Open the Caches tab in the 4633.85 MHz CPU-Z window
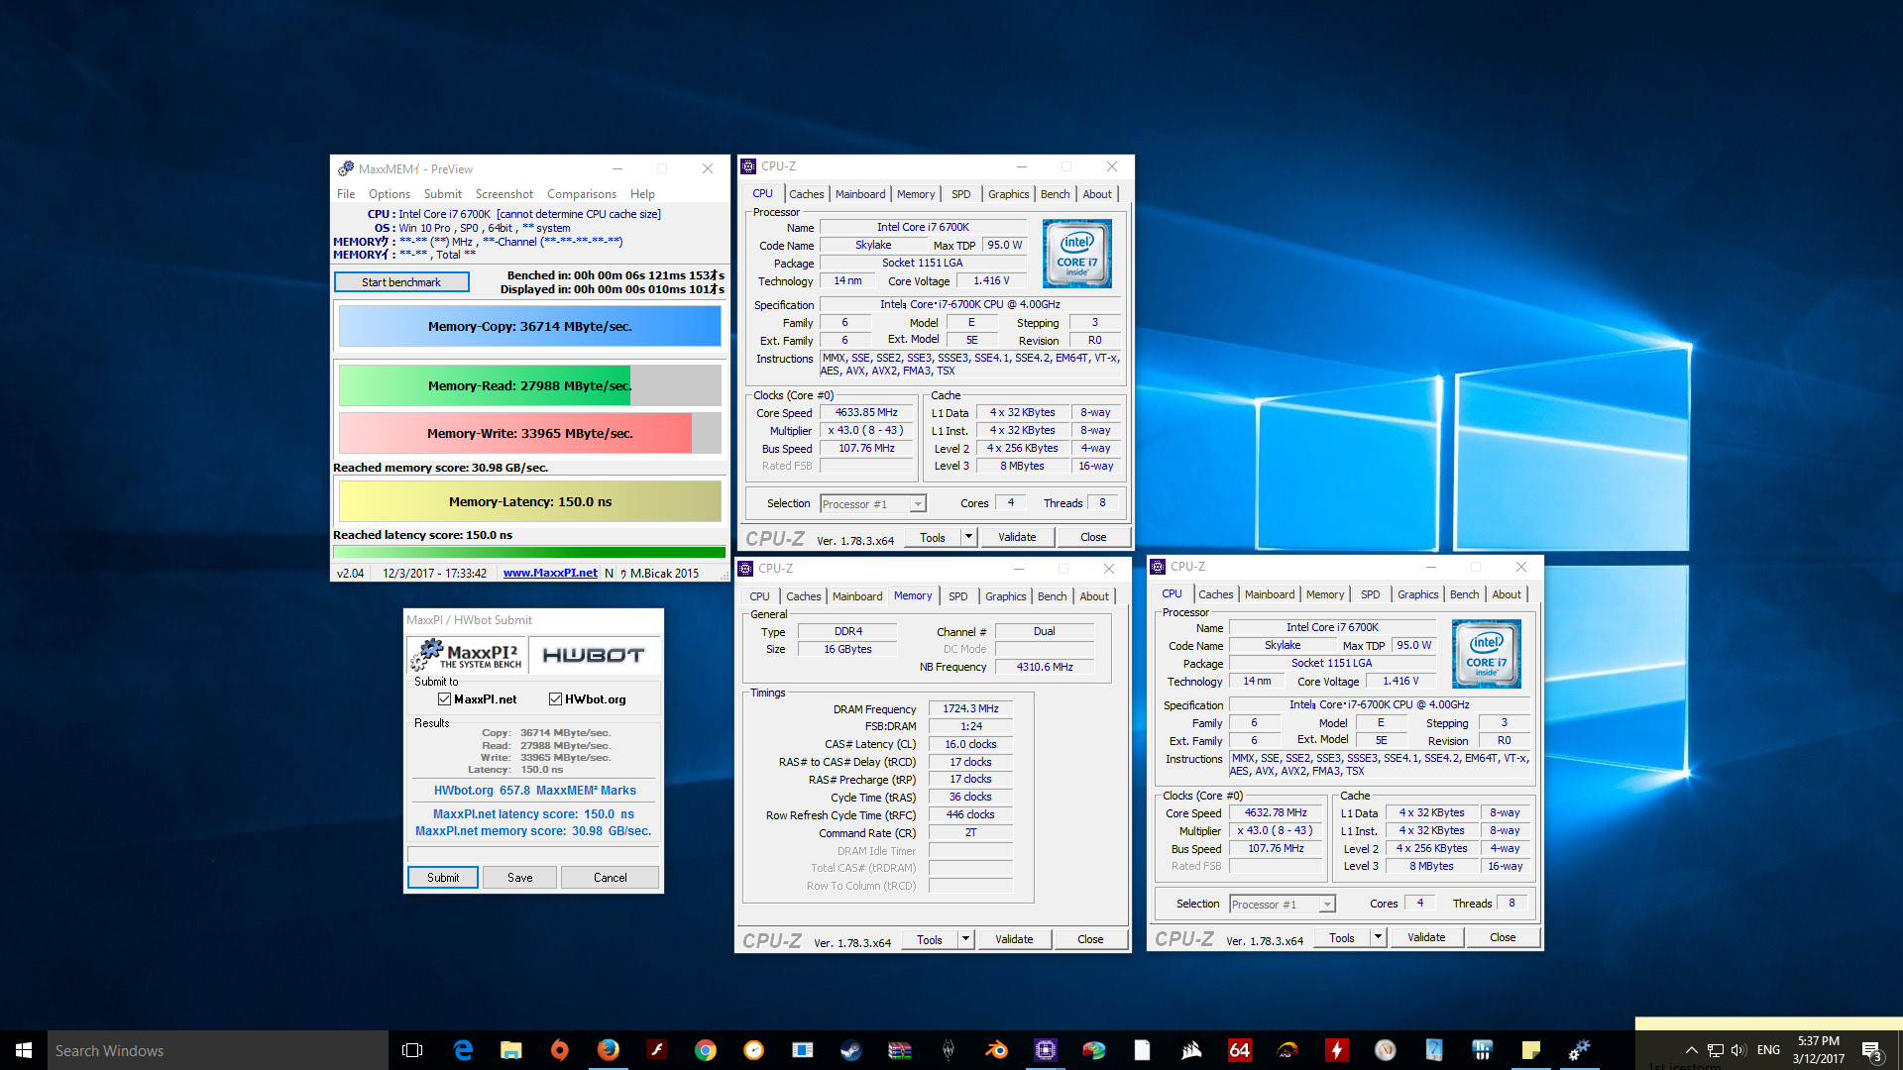Screen dimensions: 1903x1070 coord(806,194)
